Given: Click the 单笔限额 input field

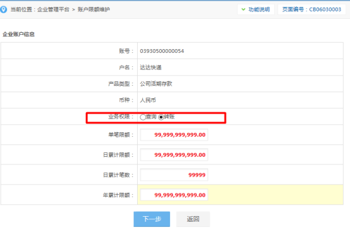Looking at the screenshot, I should point(174,135).
